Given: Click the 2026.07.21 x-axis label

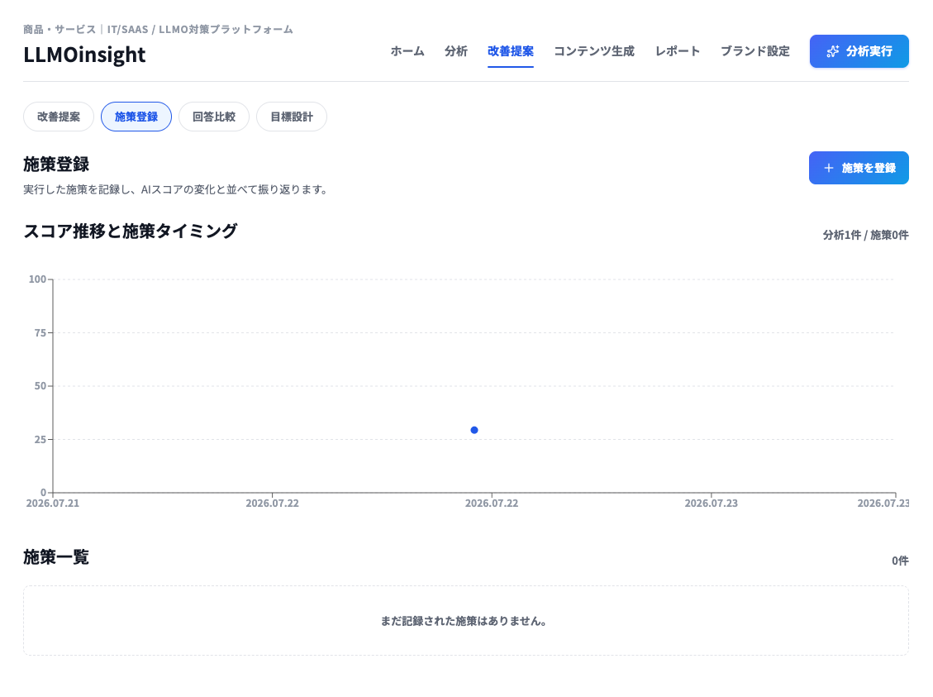Looking at the screenshot, I should pyautogui.click(x=52, y=504).
